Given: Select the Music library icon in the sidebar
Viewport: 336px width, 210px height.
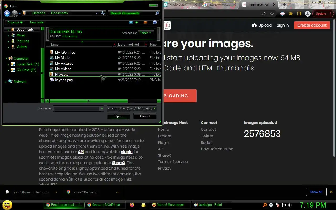Looking at the screenshot, I should pyautogui.click(x=13, y=35).
